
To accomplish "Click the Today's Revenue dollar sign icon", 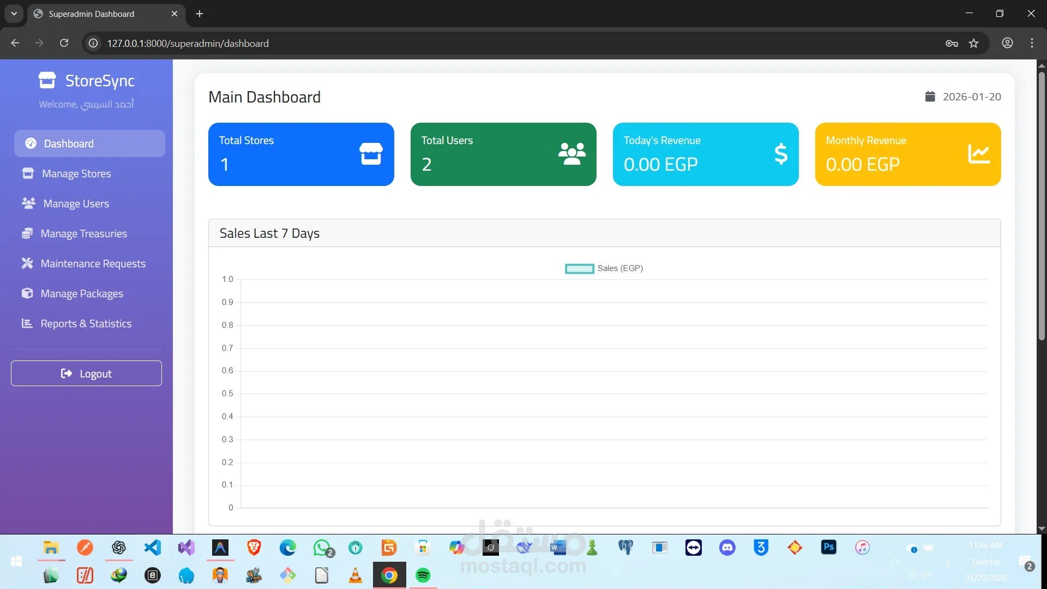I will coord(780,154).
